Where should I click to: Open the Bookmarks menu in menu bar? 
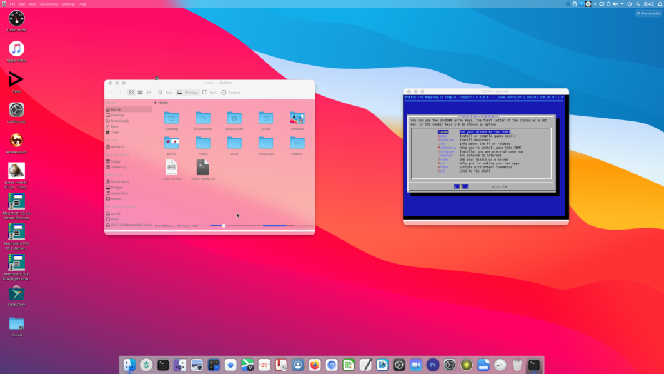tap(49, 4)
